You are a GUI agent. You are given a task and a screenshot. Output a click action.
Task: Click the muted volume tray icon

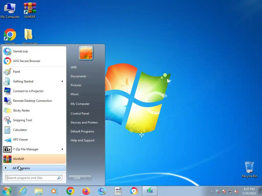236,191
